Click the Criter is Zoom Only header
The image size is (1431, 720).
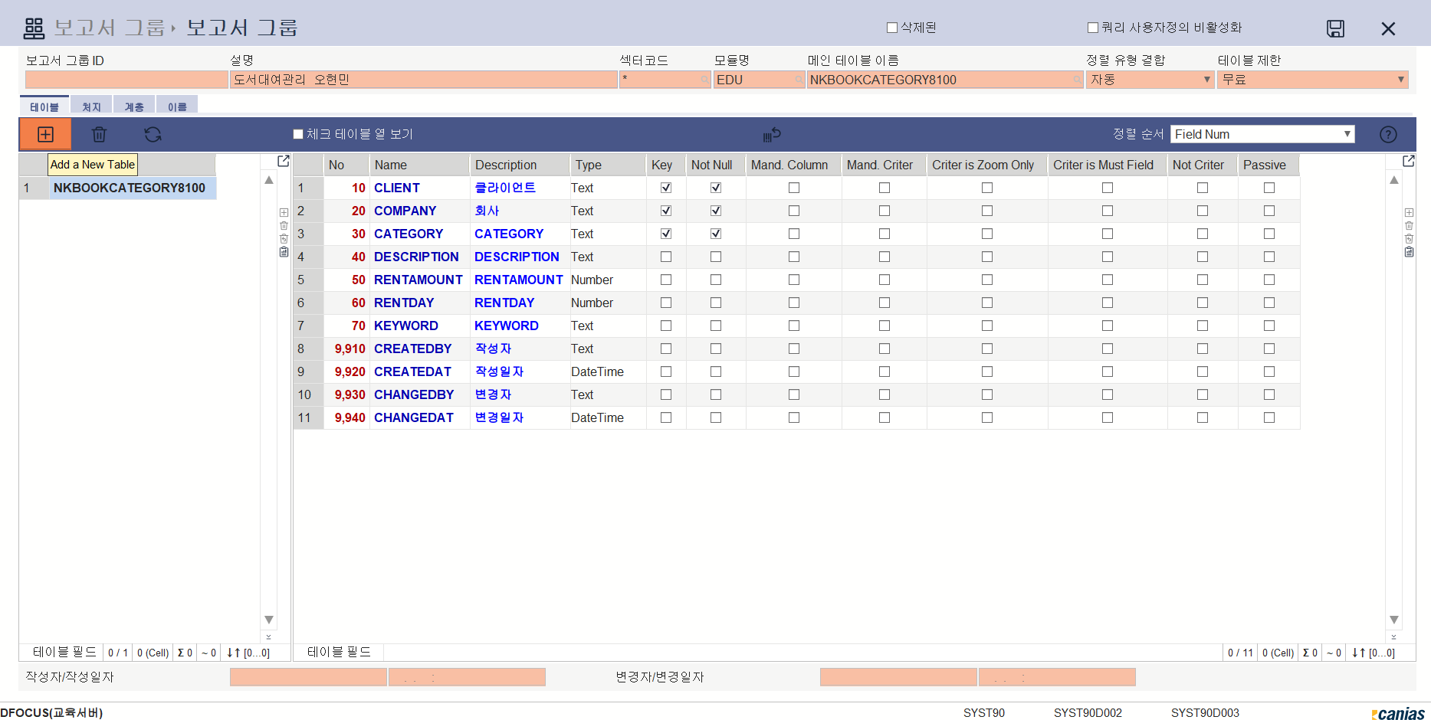click(987, 165)
